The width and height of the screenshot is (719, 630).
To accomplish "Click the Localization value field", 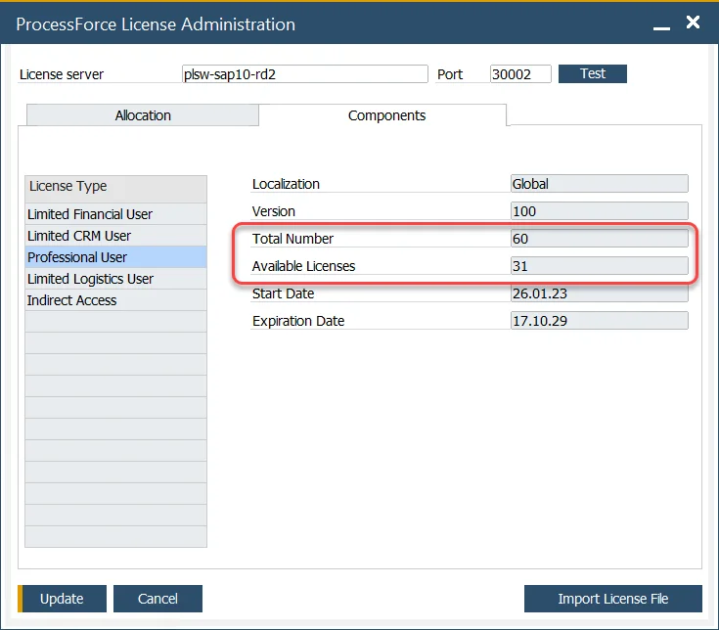I will coord(599,184).
